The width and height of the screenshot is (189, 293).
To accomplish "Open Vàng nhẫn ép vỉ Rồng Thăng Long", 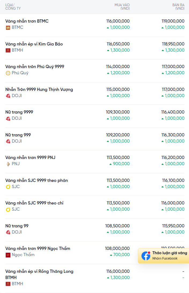I will (x=39, y=271).
